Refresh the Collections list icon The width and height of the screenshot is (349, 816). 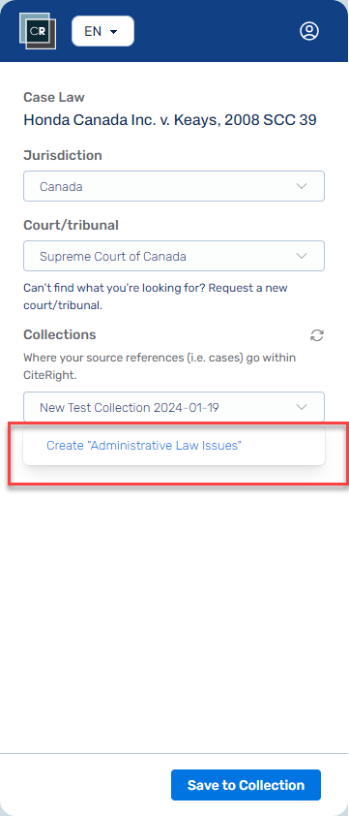(317, 335)
